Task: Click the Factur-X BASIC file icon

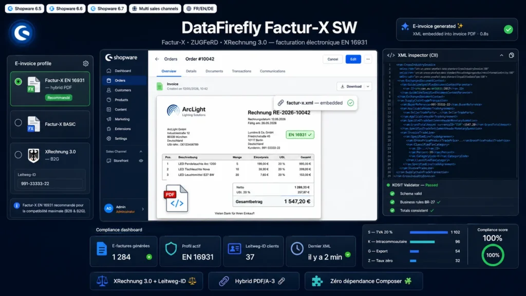Action: point(33,124)
